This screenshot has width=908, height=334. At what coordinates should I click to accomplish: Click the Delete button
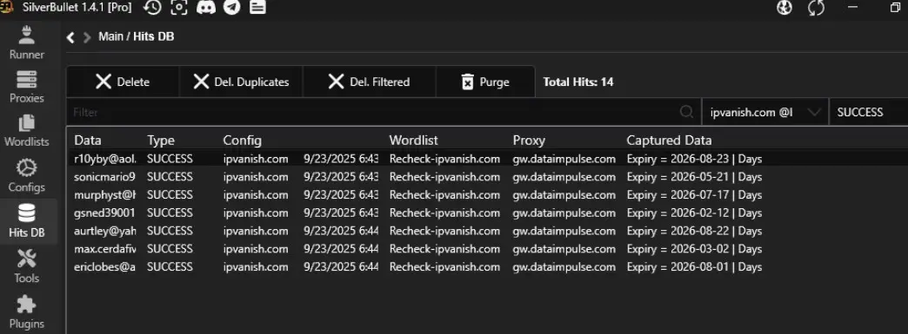(x=122, y=82)
